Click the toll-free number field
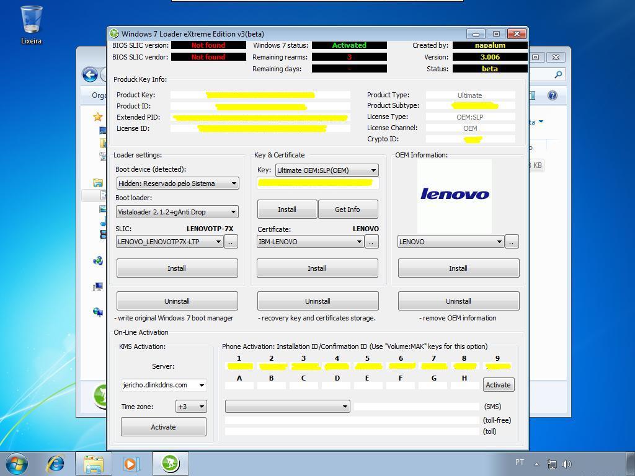635x476 pixels. (x=352, y=421)
